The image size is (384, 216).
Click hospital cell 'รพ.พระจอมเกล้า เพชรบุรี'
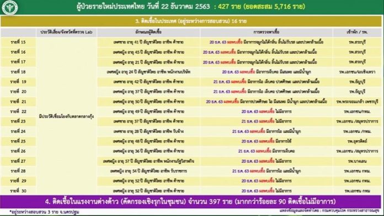357,102
